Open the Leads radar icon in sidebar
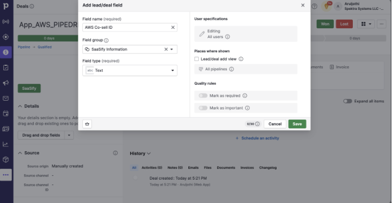This screenshot has width=392, height=203. (x=6, y=22)
